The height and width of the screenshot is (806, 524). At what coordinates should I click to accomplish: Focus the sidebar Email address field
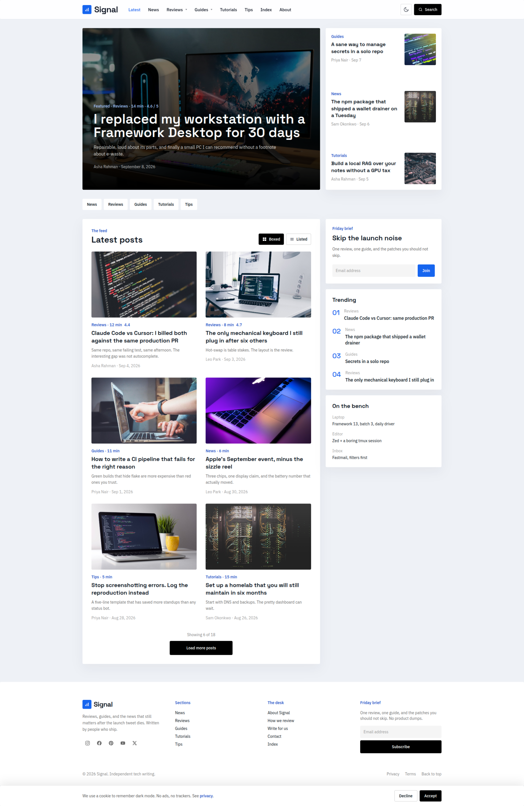[x=373, y=270]
